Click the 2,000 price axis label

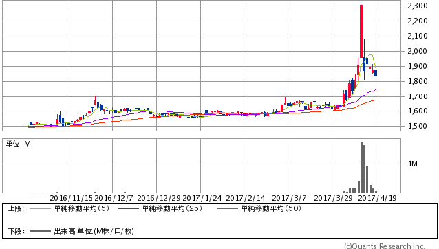tap(418, 51)
